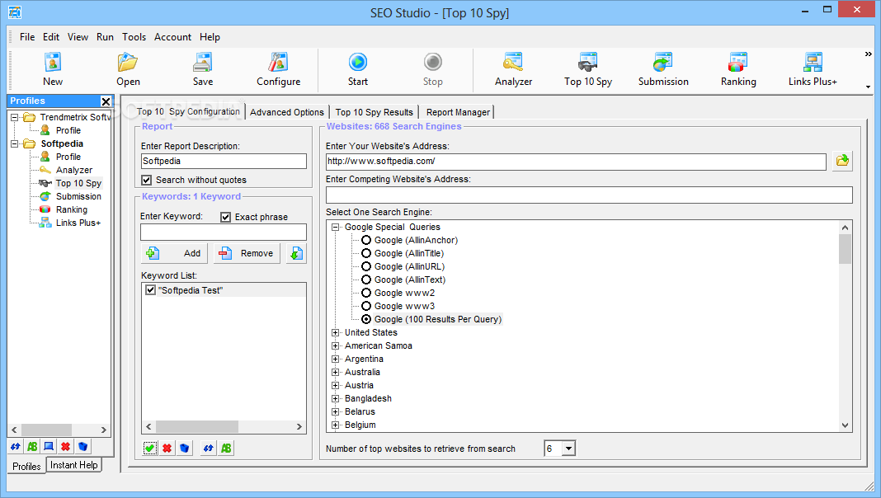Select Analyzer under the Softpedia profile
This screenshot has height=498, width=881.
pyautogui.click(x=74, y=170)
